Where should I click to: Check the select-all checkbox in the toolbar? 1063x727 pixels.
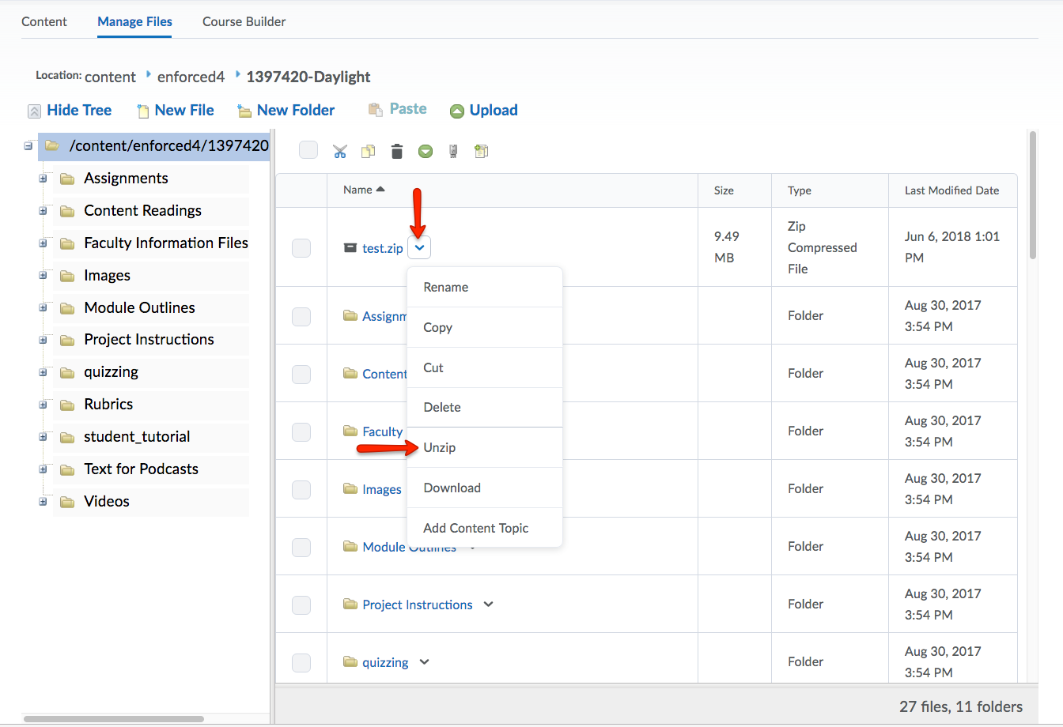click(308, 150)
